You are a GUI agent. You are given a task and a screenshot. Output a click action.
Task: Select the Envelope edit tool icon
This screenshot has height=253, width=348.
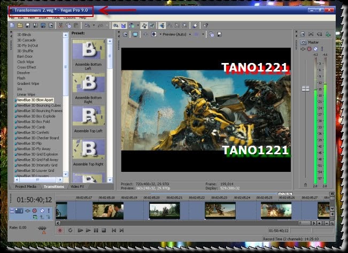pos(170,26)
